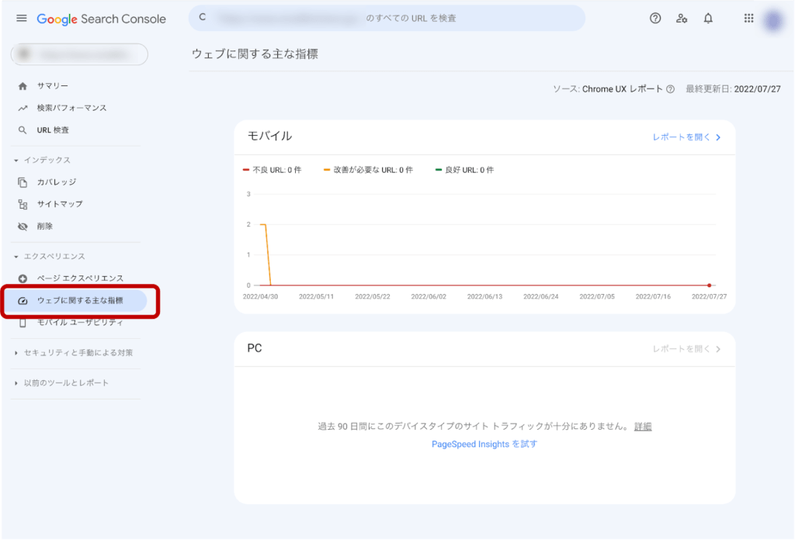The width and height of the screenshot is (795, 540).
Task: Click the PageSpeed Insights を試す link
Action: (484, 445)
